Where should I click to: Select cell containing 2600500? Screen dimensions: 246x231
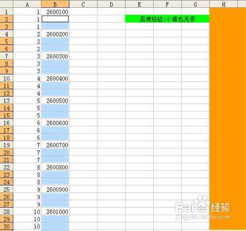point(55,101)
